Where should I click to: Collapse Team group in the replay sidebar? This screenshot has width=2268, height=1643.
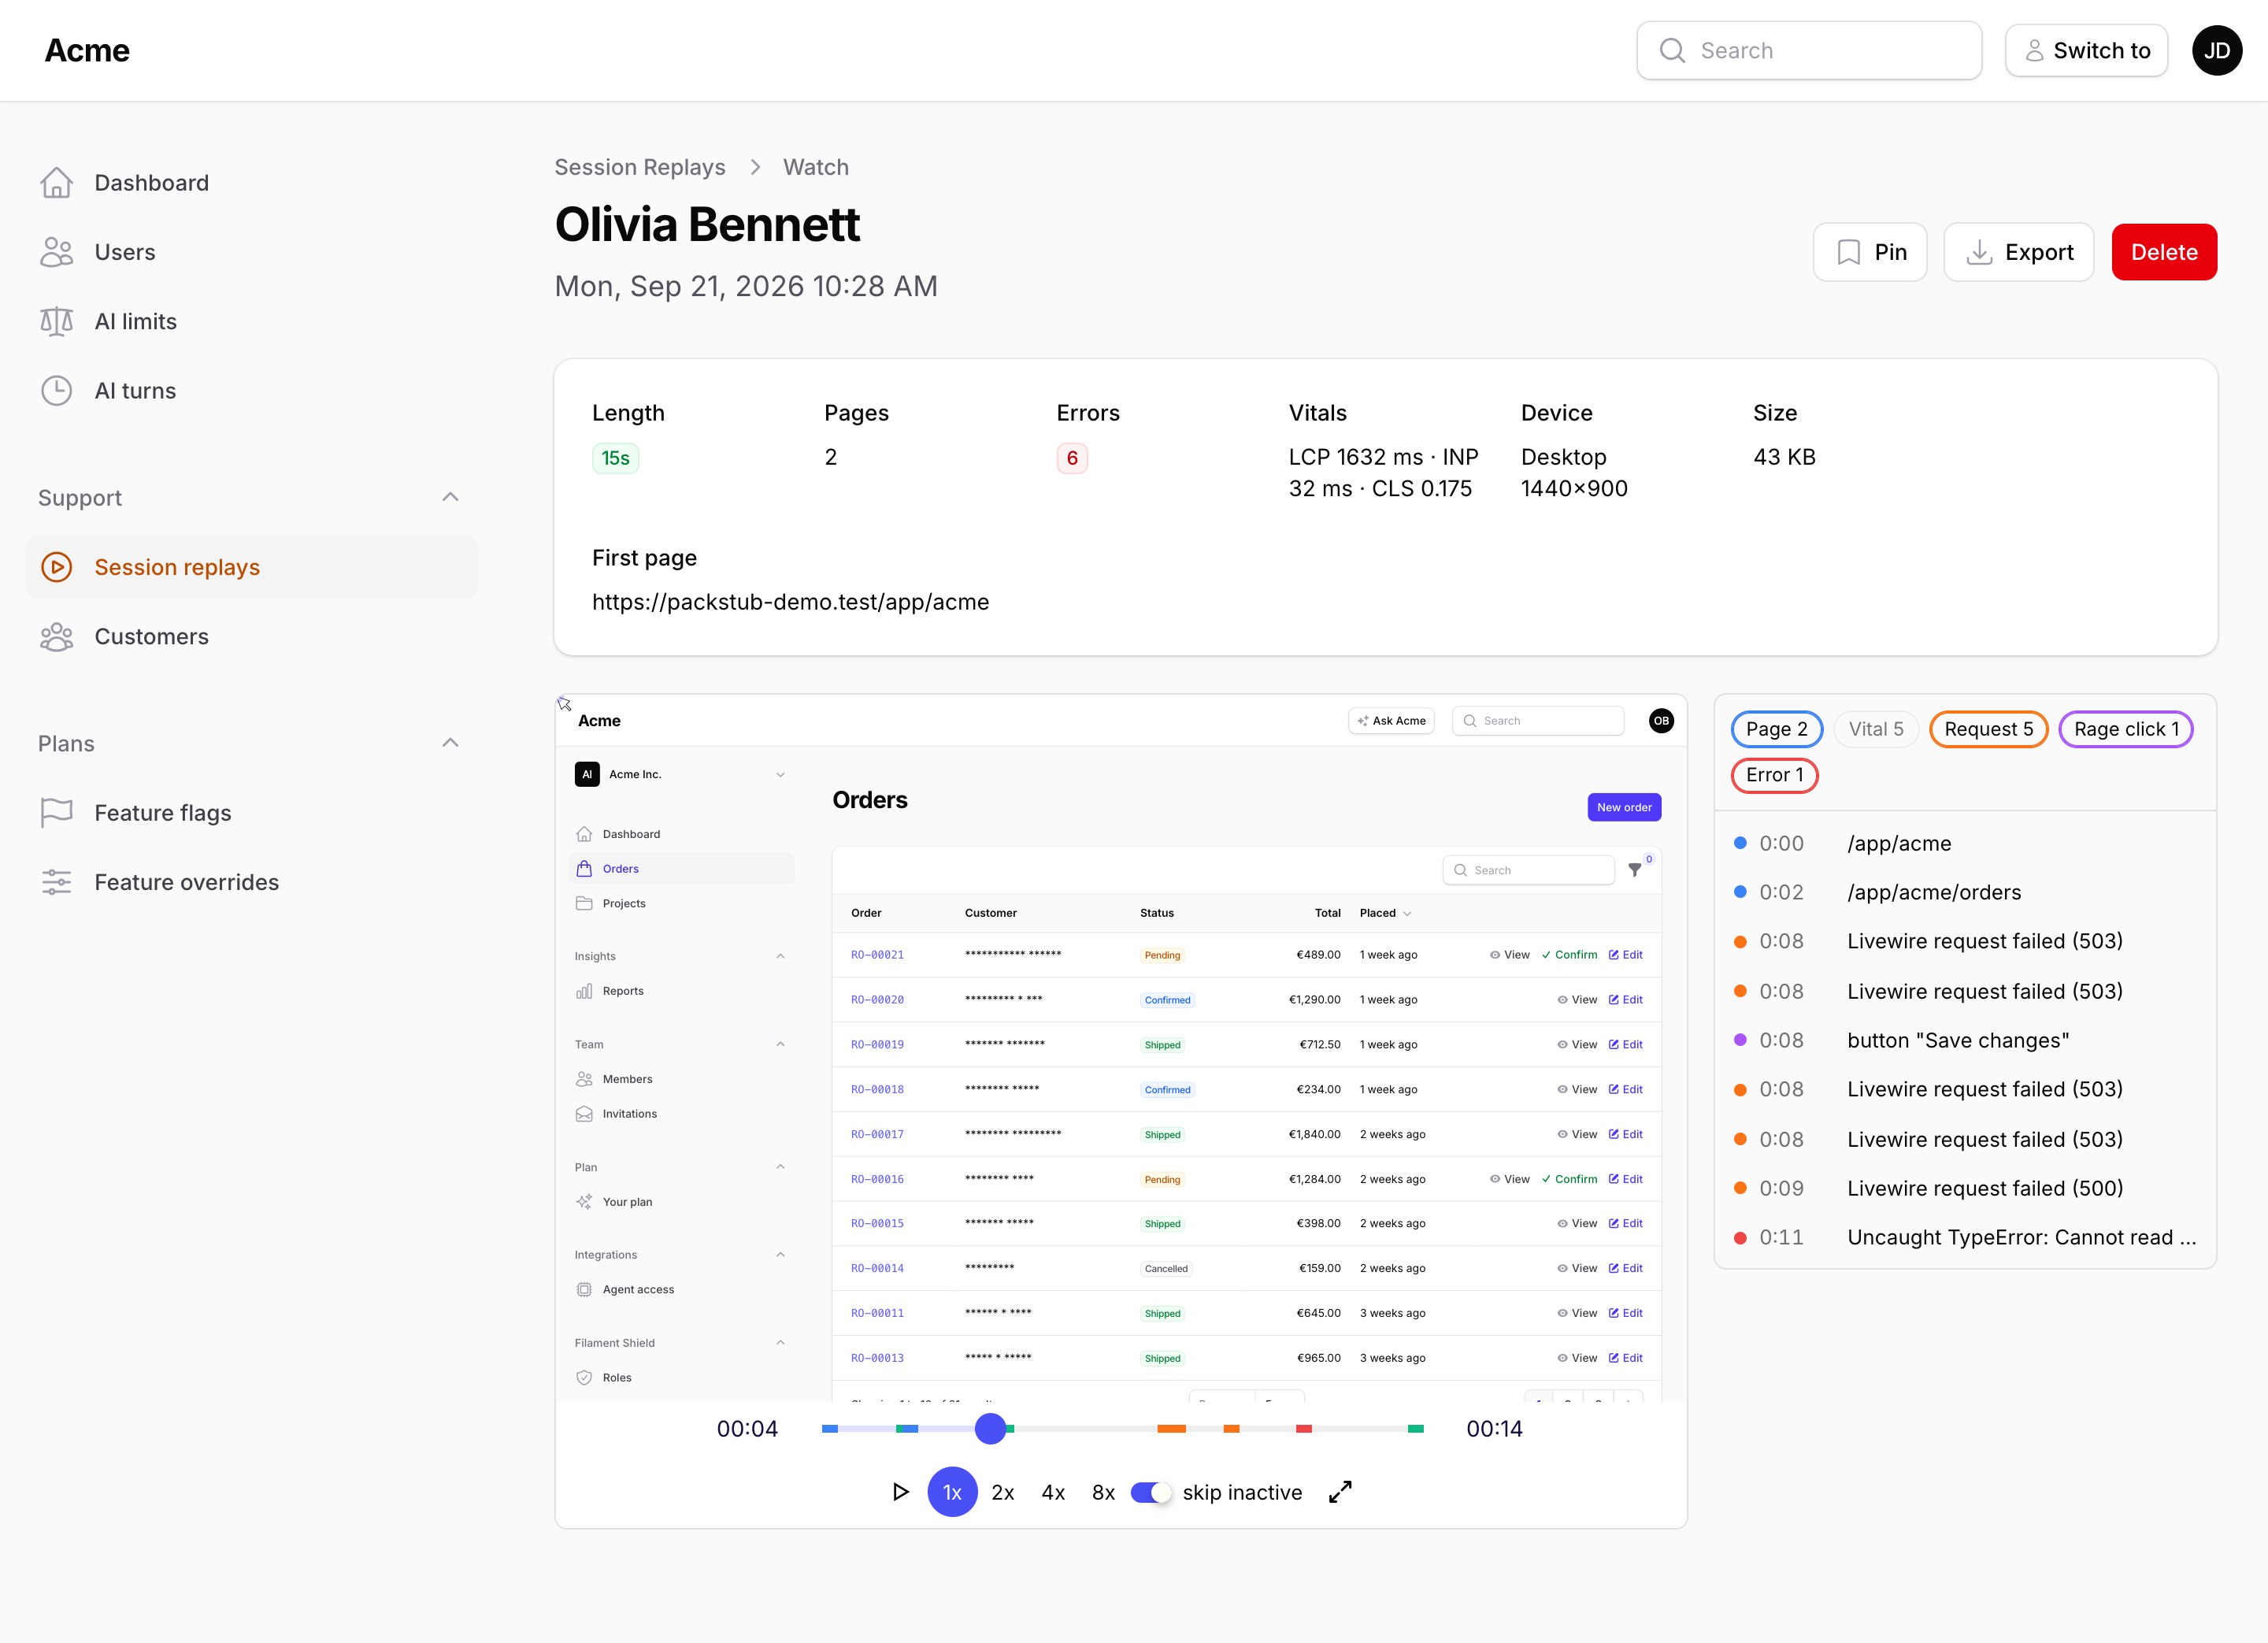pos(780,1044)
